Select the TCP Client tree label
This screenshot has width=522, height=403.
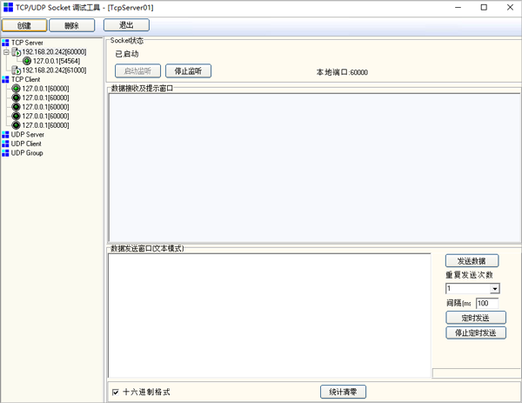[25, 79]
